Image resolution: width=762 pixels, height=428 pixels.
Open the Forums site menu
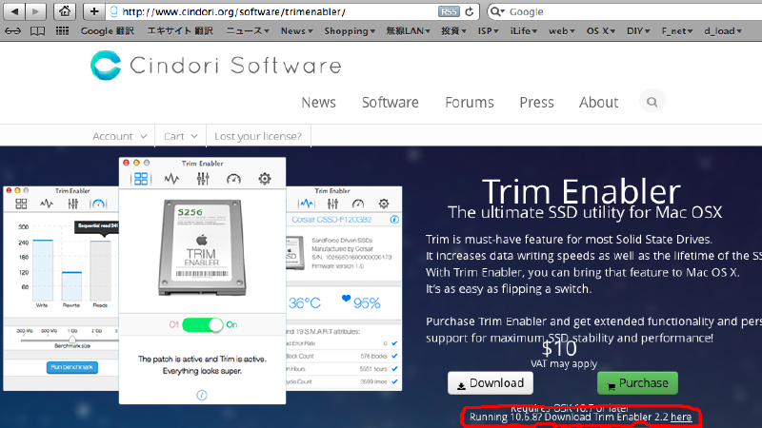[470, 103]
